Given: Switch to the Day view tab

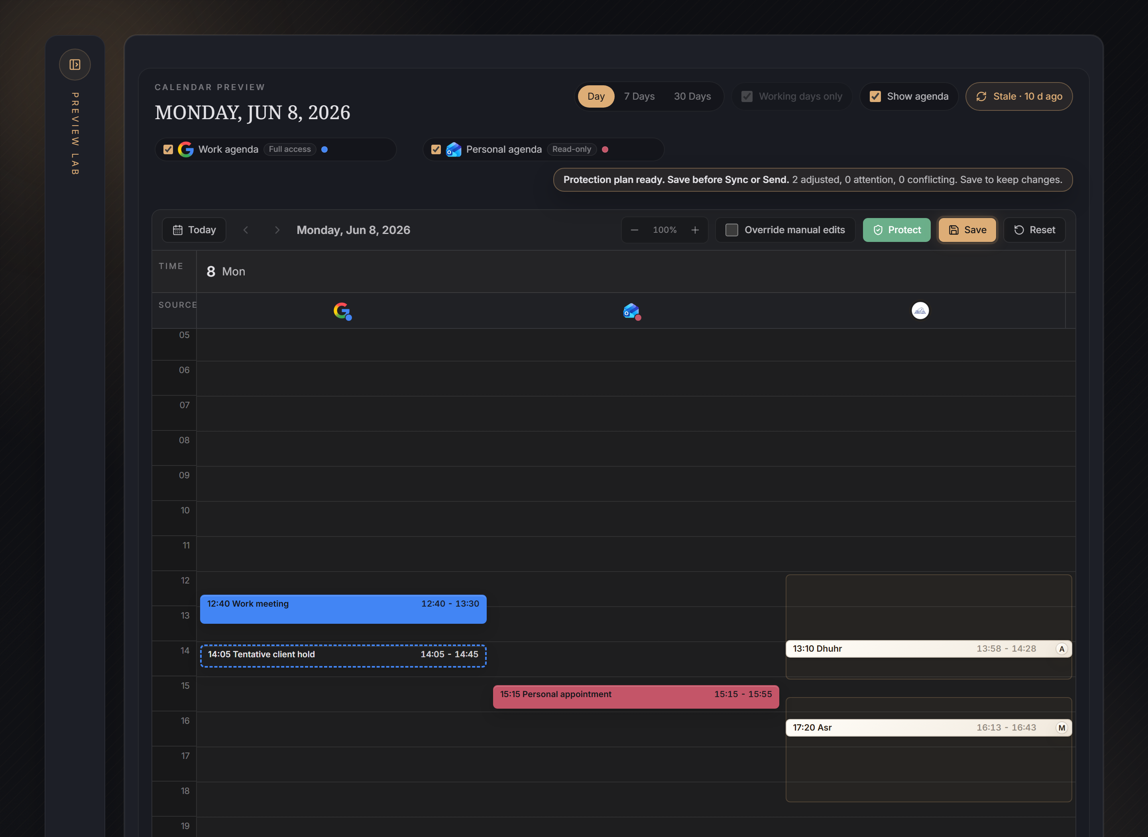Looking at the screenshot, I should pyautogui.click(x=596, y=96).
